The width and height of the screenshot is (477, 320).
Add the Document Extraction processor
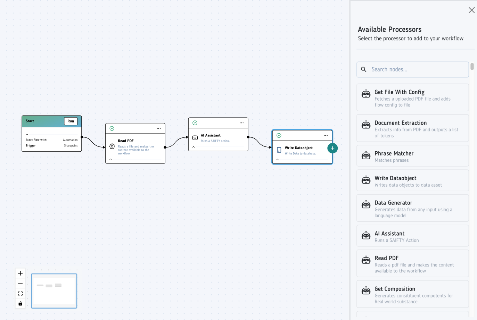coord(413,128)
